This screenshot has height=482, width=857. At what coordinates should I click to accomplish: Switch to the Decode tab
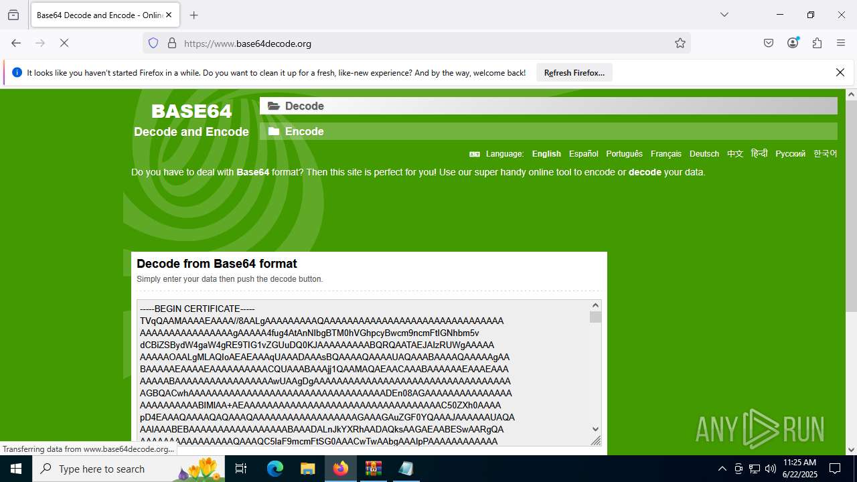(x=548, y=106)
